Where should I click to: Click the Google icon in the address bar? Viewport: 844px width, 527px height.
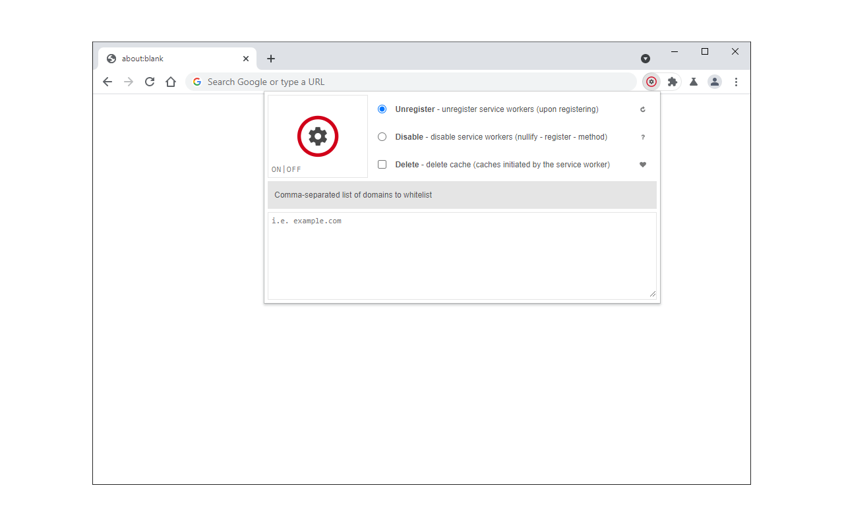(x=197, y=82)
